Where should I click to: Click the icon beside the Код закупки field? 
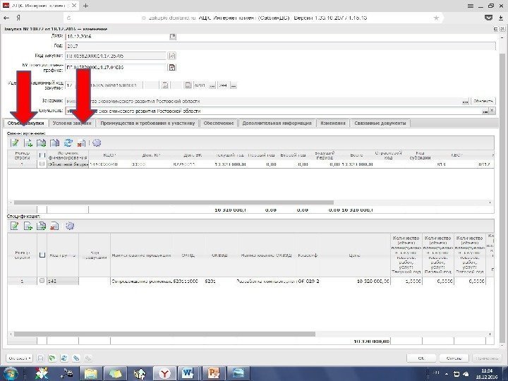[x=172, y=56]
